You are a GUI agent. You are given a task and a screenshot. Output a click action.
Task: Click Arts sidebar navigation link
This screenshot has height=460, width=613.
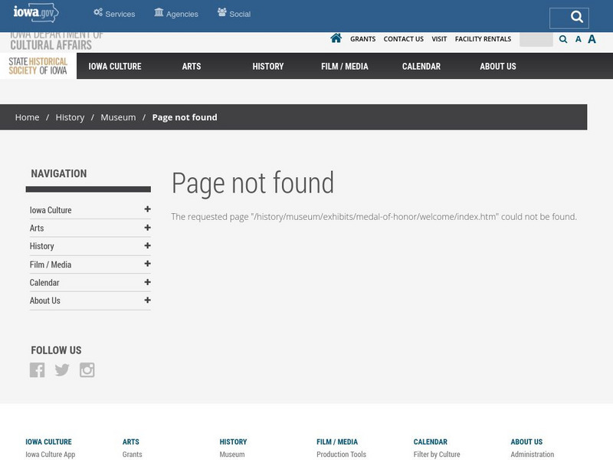tap(37, 228)
